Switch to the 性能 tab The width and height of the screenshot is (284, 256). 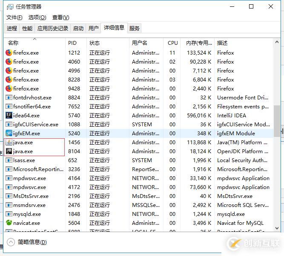(x=27, y=28)
